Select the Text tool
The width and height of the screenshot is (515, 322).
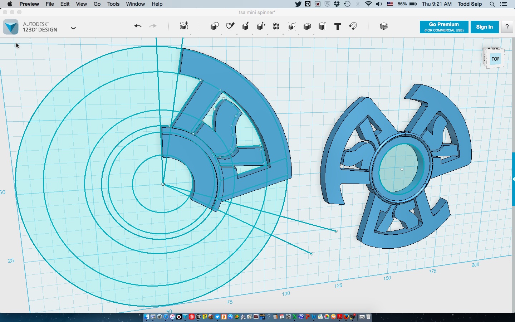[337, 26]
